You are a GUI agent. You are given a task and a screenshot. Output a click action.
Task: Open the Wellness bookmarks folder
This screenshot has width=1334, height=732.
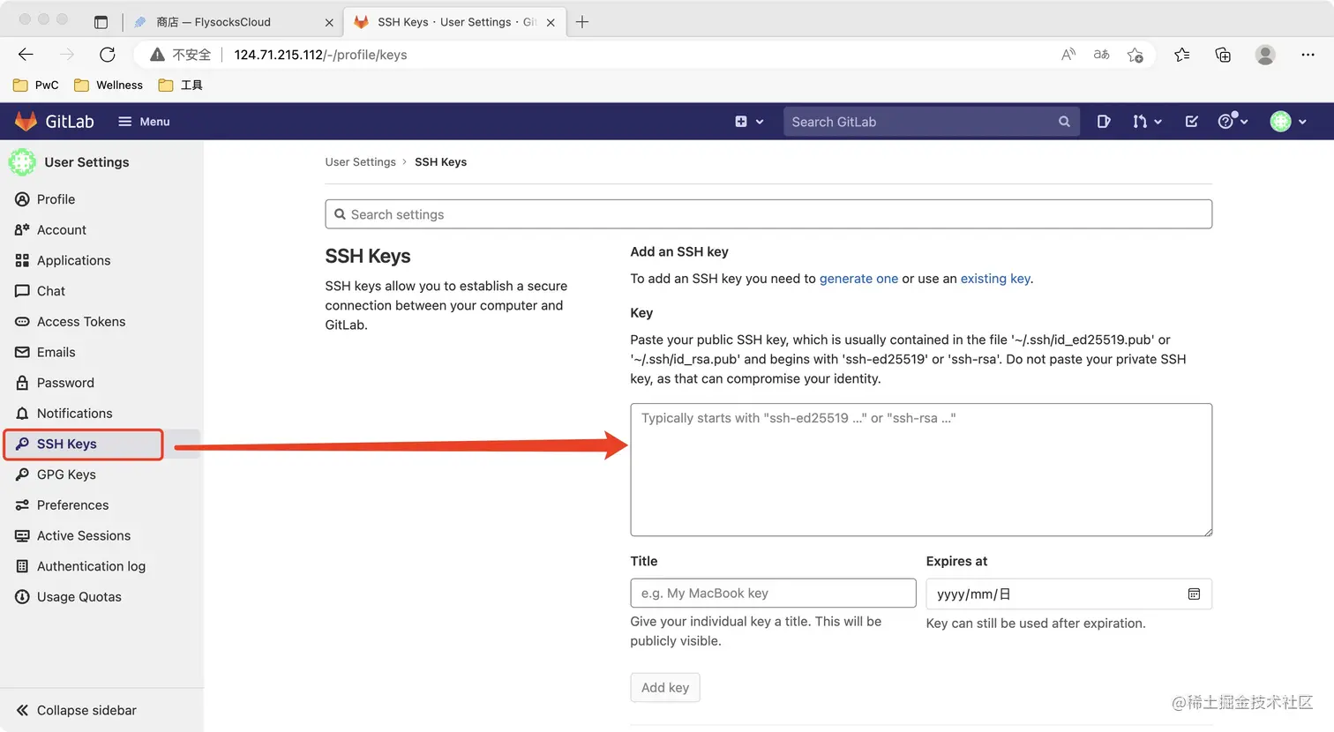pos(109,86)
